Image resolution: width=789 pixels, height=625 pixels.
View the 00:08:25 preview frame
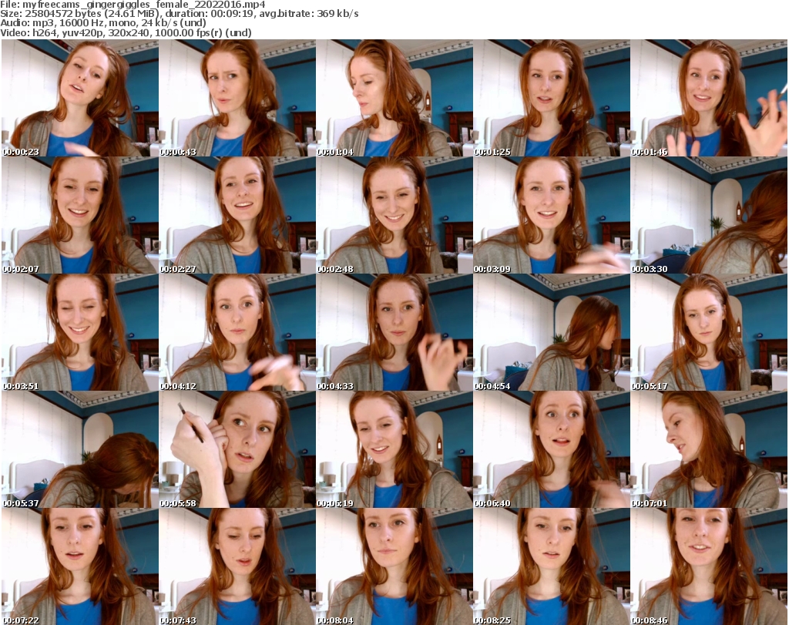(x=552, y=566)
